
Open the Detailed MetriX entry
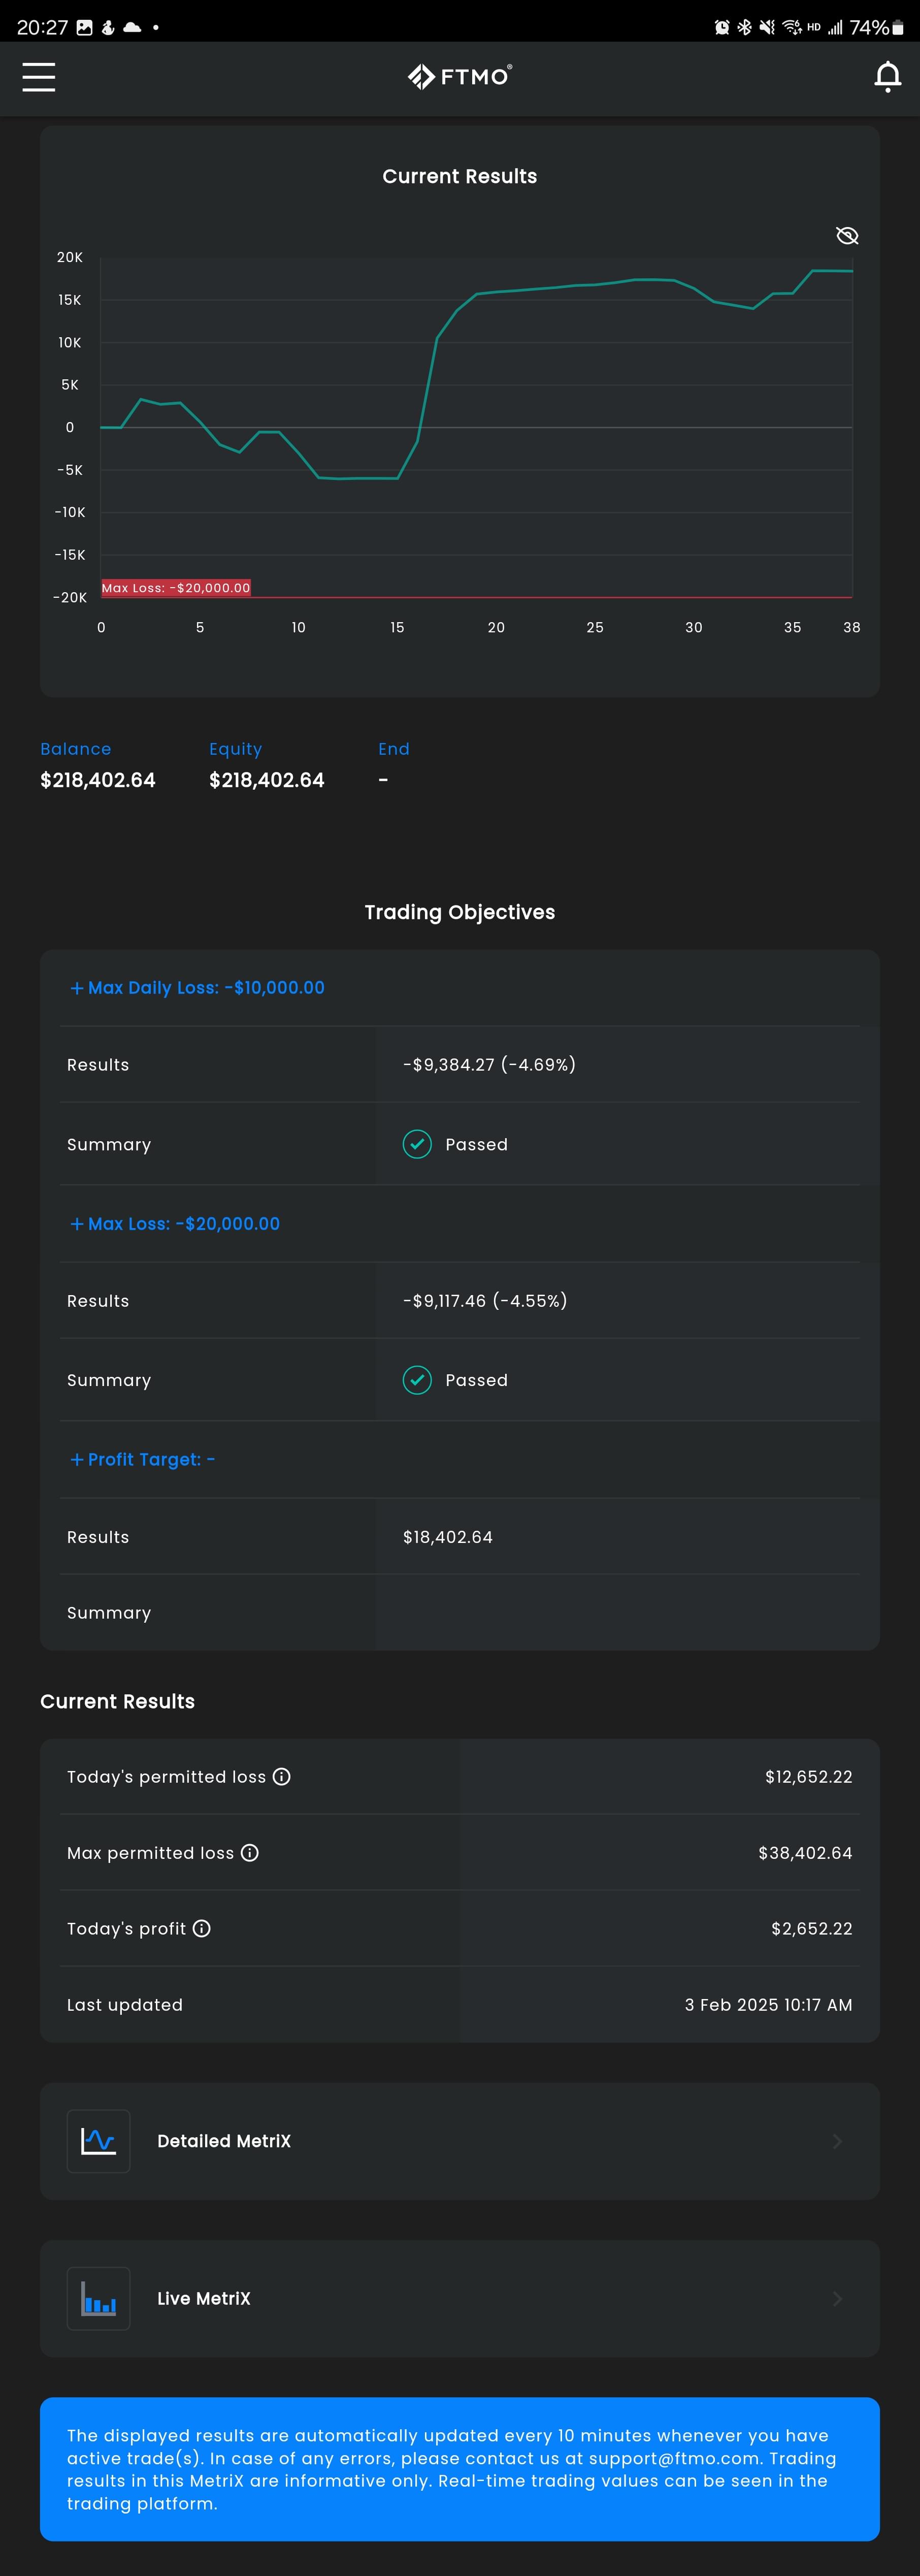pos(460,2141)
